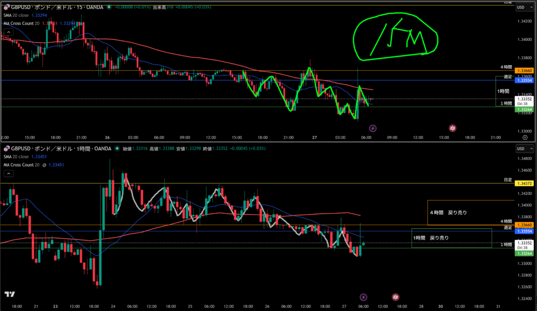Image resolution: width=537 pixels, height=311 pixels.
Task: Click the UK flag economic event icon on top chart
Action: (x=453, y=128)
